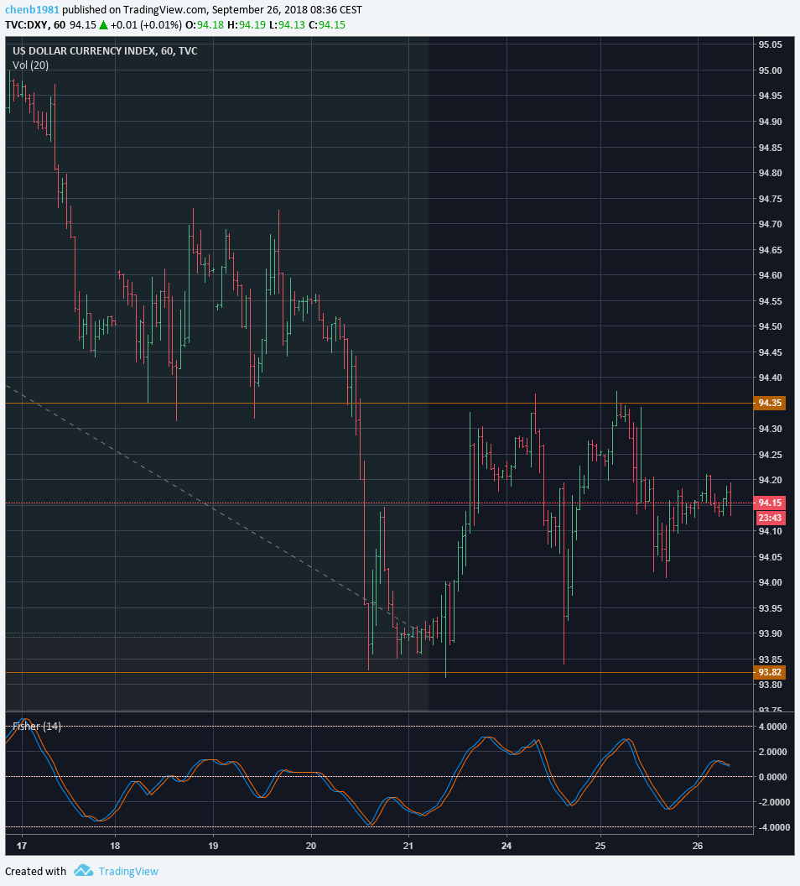This screenshot has height=886, width=800.
Task: Select the Vol (20) indicator label
Action: pos(30,65)
